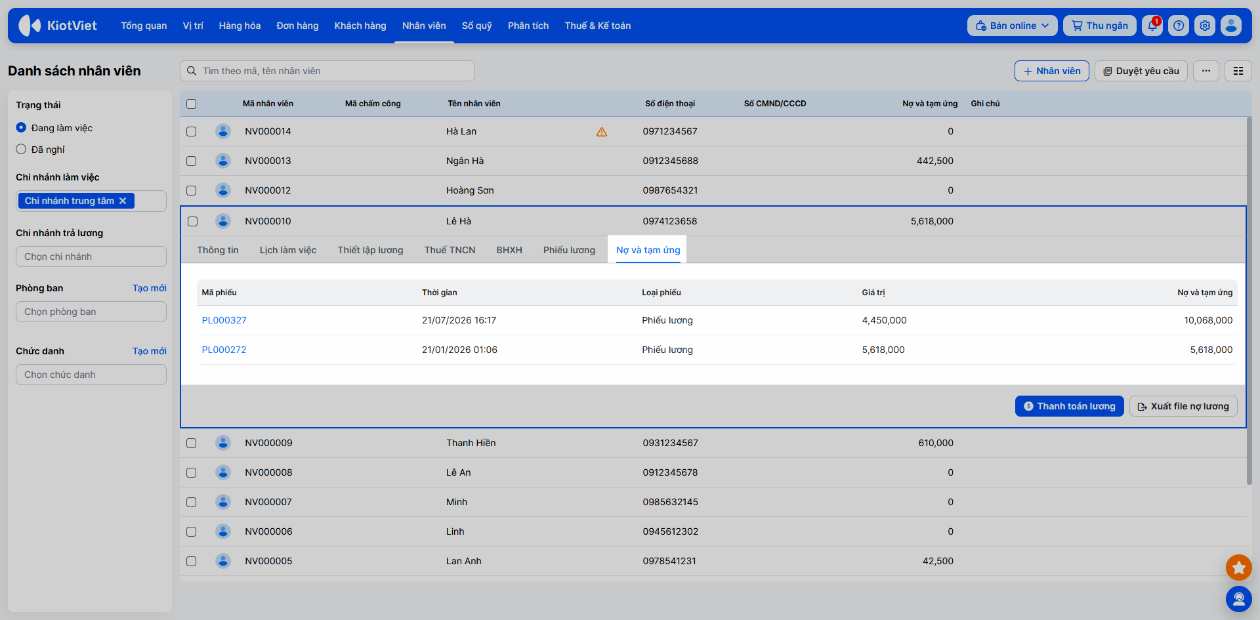Open the column display options icon
The image size is (1260, 620).
[x=1238, y=71]
